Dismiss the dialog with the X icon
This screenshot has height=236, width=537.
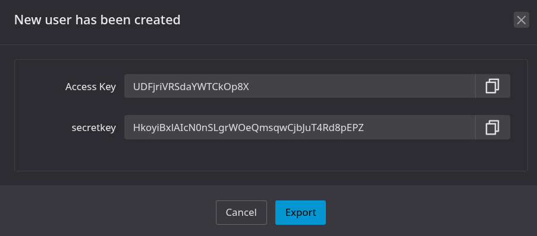tap(522, 20)
